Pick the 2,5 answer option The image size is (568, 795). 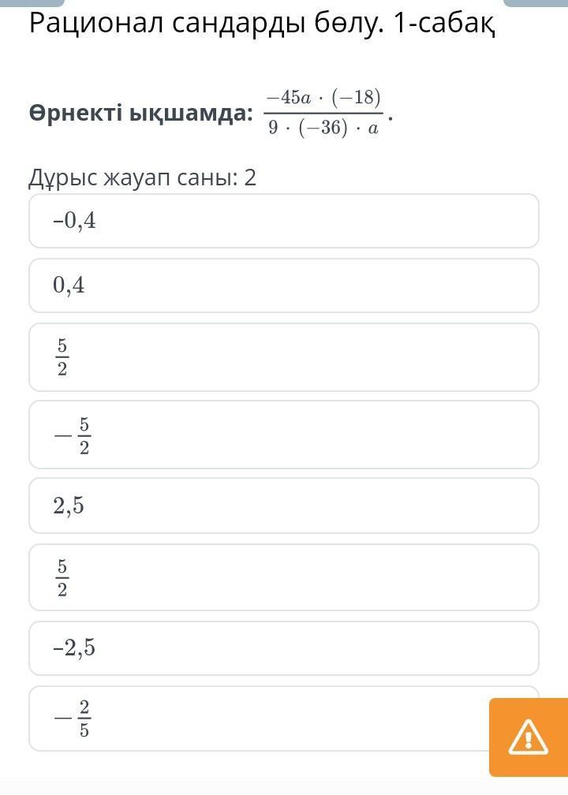[283, 506]
